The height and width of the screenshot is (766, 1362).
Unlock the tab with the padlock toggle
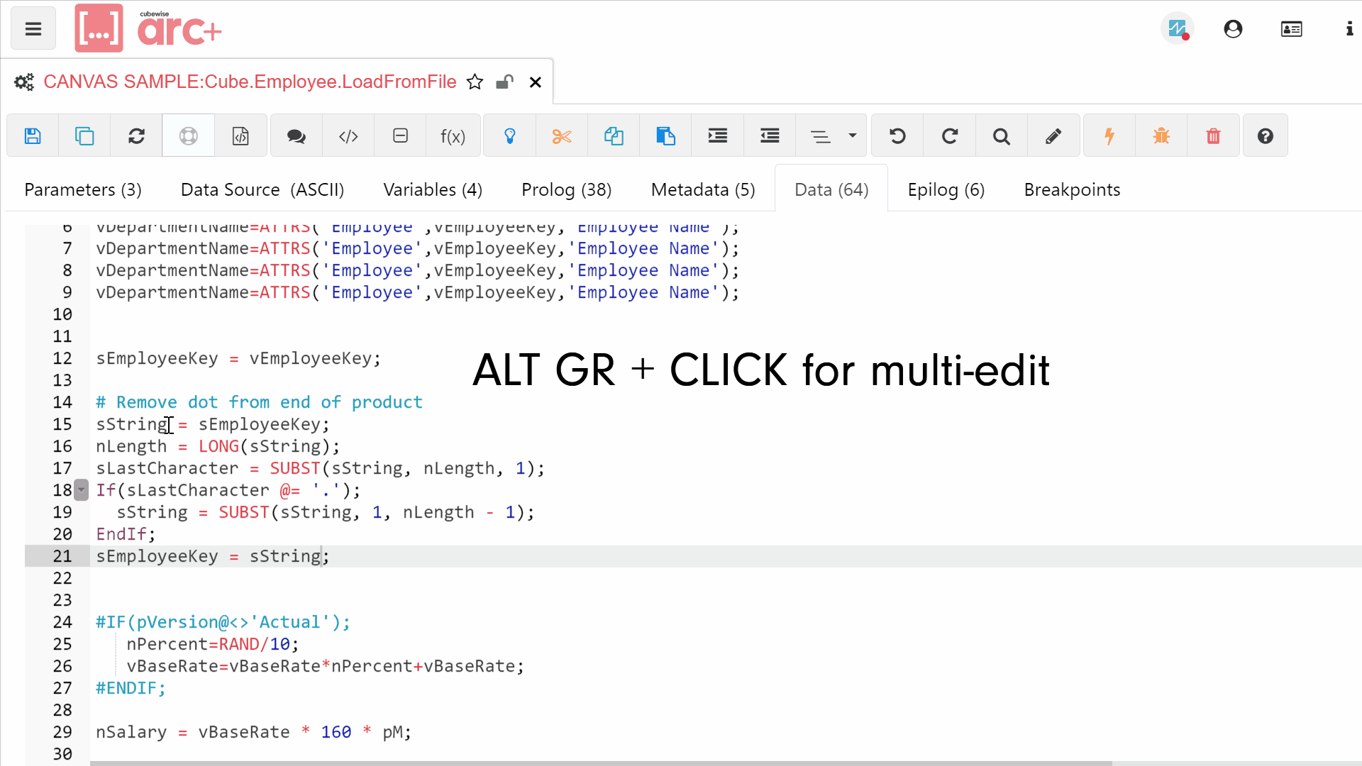pos(504,82)
